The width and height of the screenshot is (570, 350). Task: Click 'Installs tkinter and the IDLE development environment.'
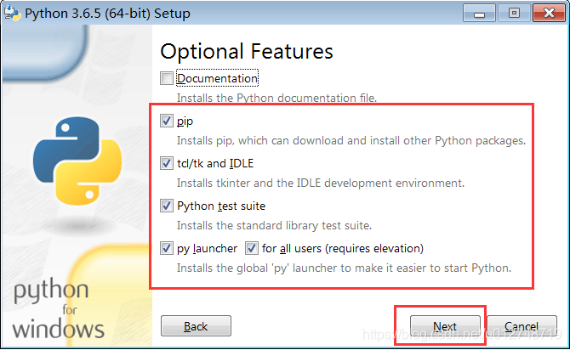pos(321,183)
